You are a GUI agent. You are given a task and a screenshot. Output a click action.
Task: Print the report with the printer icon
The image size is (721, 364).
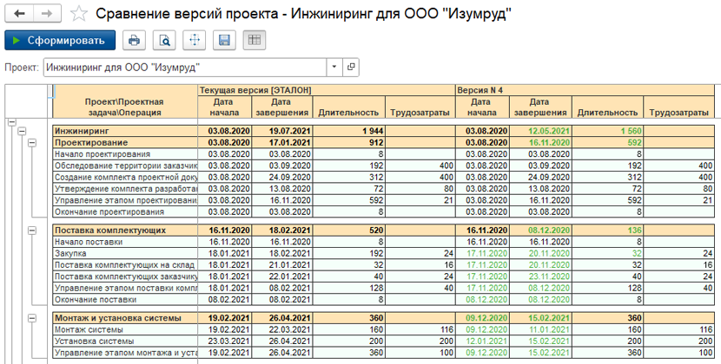[x=134, y=41]
